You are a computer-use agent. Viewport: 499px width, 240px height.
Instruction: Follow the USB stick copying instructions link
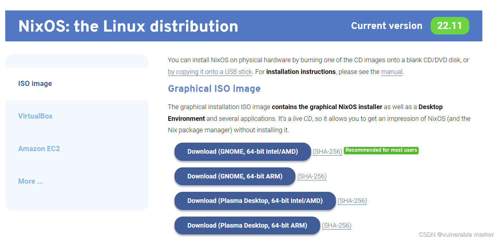click(x=209, y=72)
